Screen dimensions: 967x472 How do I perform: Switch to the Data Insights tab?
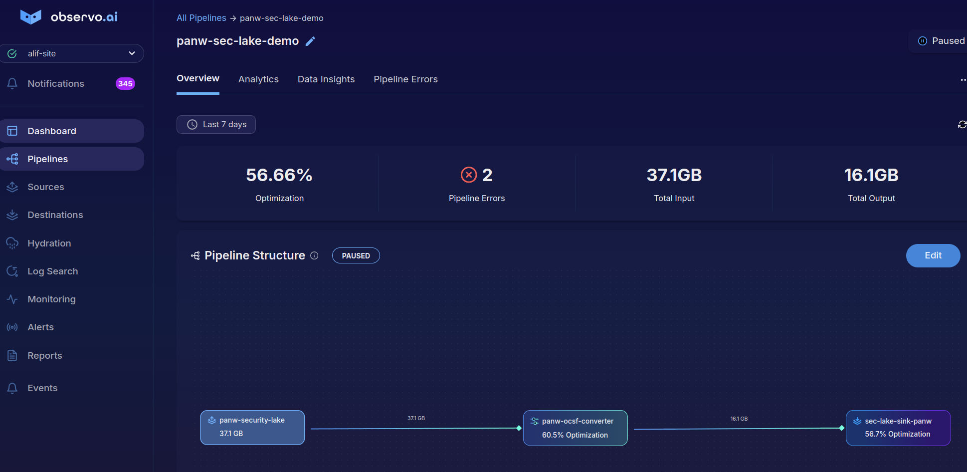(326, 79)
